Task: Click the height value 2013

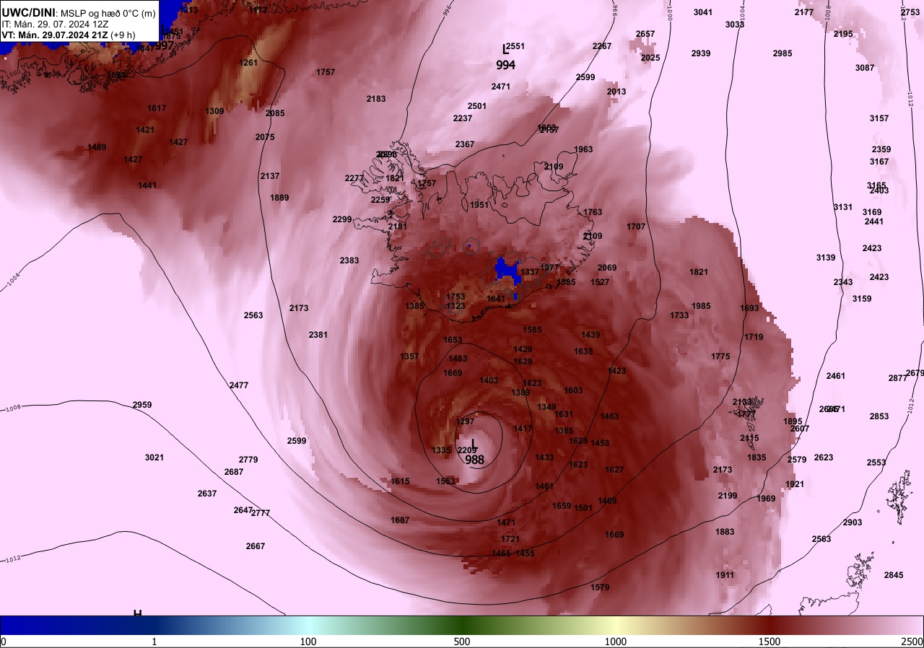Action: (x=616, y=92)
